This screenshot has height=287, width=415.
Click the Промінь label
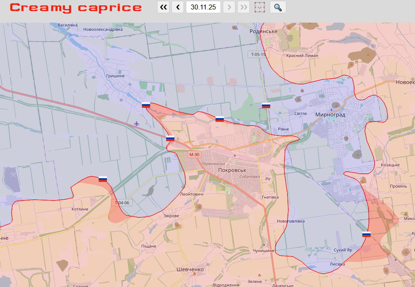398,186
